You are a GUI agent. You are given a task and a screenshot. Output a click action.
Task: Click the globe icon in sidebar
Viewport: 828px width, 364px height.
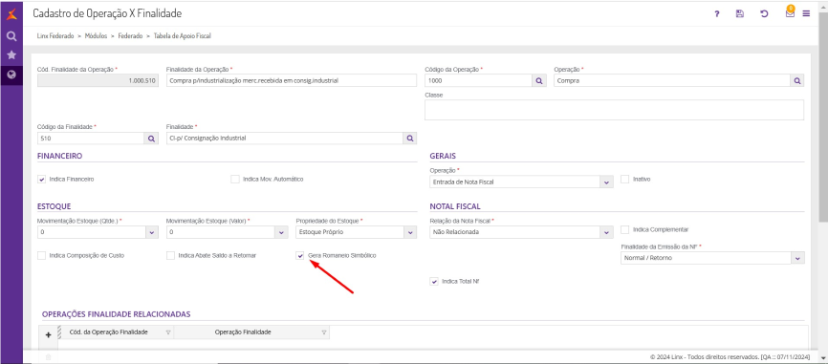click(11, 75)
